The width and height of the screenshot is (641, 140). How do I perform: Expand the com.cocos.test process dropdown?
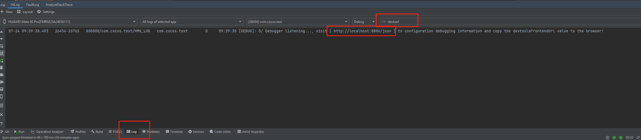(x=298, y=22)
